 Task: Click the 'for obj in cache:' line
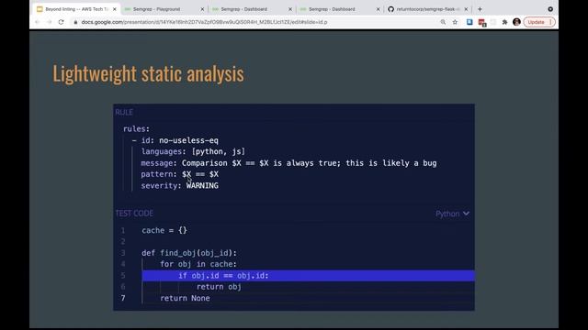[x=198, y=264]
